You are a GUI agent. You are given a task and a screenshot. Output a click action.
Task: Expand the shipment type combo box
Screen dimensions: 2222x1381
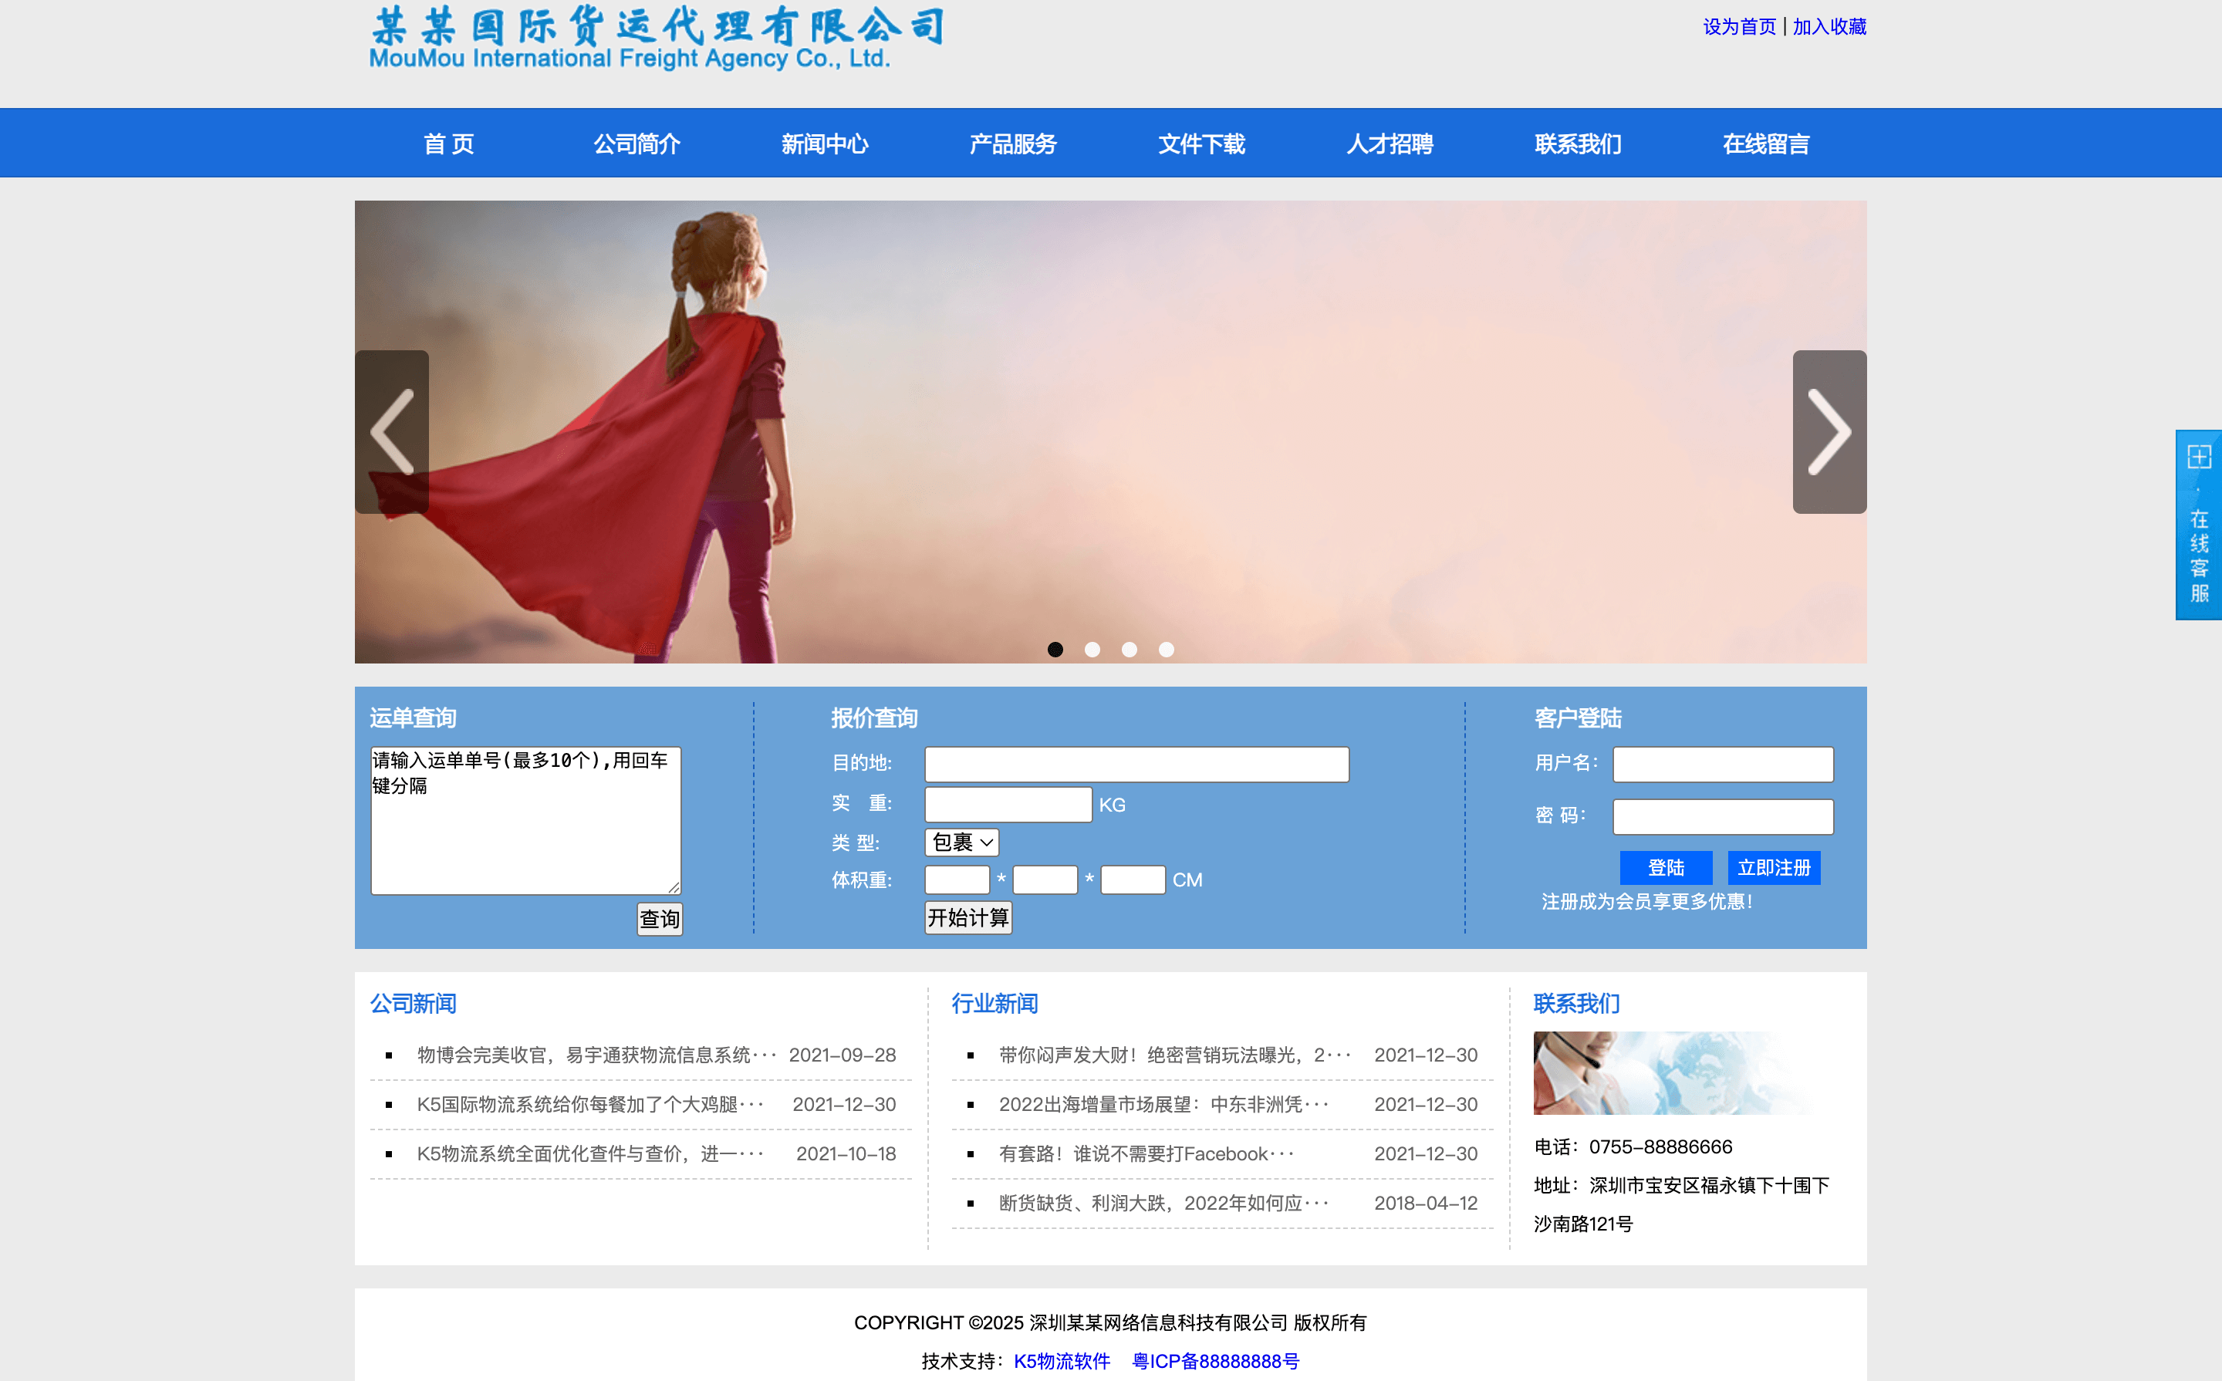point(960,842)
